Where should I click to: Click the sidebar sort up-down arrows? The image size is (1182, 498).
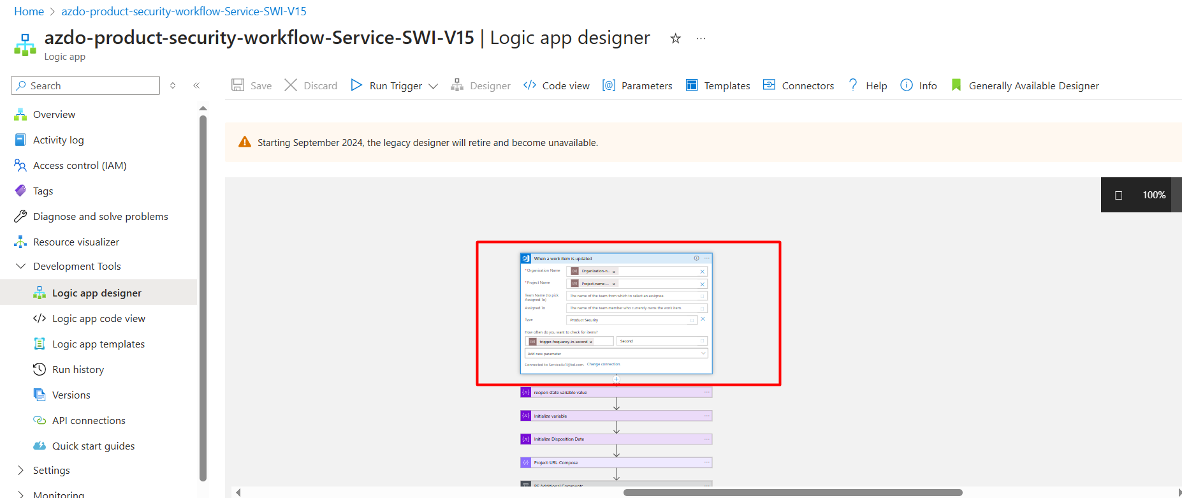(173, 85)
